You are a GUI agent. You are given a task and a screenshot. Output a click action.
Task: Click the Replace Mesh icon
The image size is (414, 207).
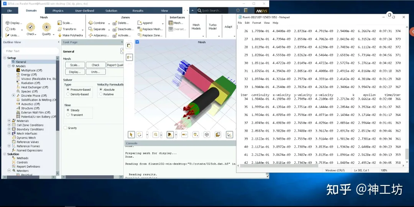140,29
